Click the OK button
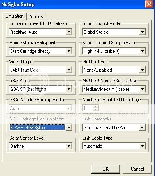The width and height of the screenshot is (155, 176). click(x=105, y=169)
